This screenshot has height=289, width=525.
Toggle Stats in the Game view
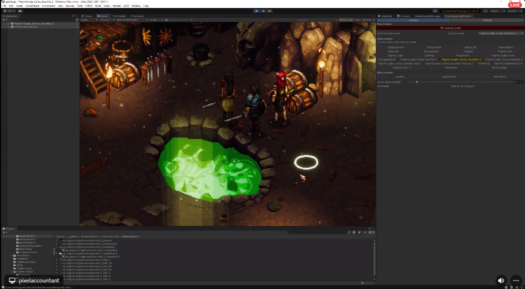point(357,20)
